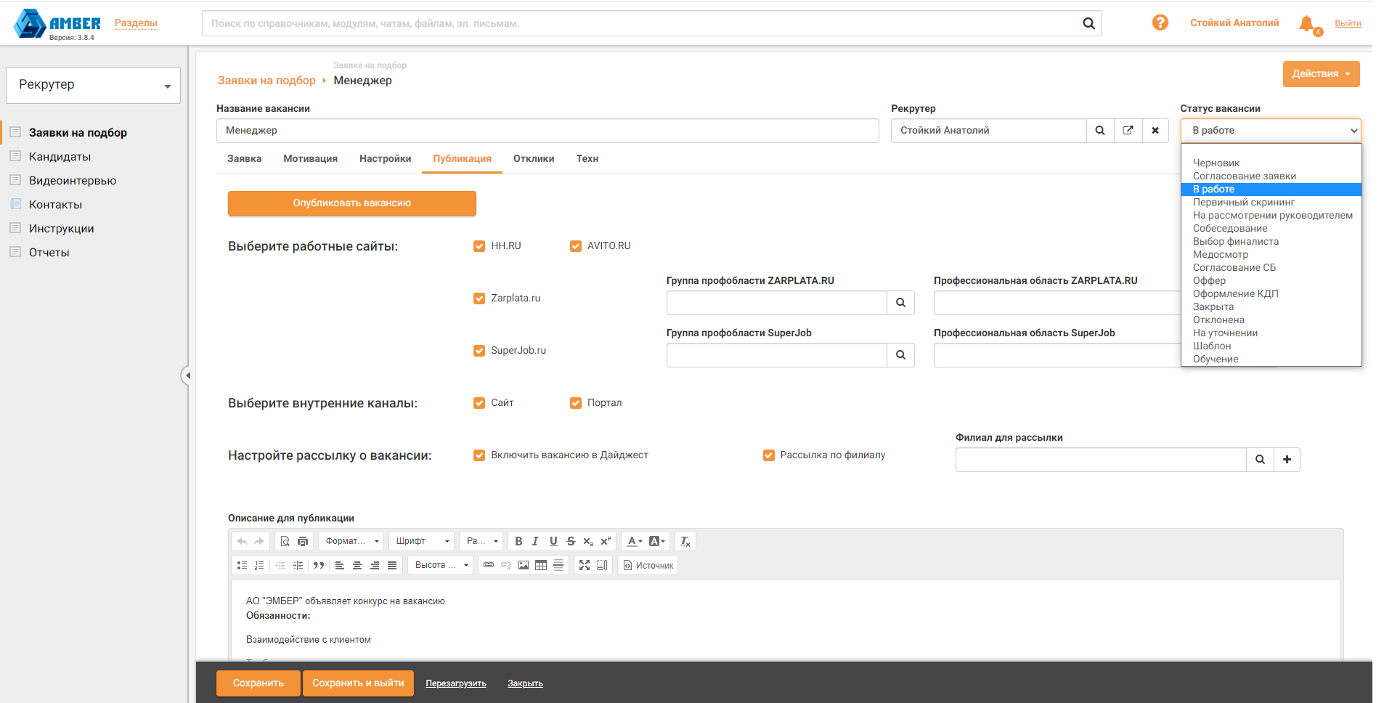Add branch with the plus icon
Viewport: 1384px width, 703px height.
(1287, 460)
